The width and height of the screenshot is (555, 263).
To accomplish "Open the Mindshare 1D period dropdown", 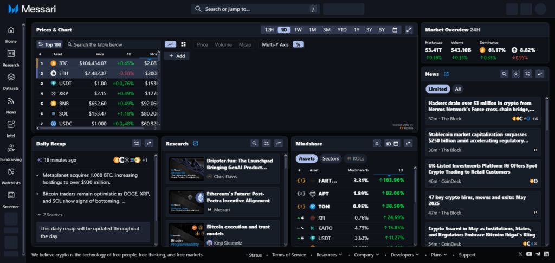I will [391, 144].
